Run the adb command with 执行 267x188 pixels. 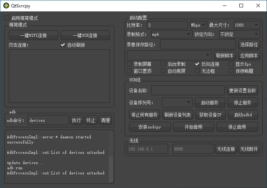[x=76, y=120]
